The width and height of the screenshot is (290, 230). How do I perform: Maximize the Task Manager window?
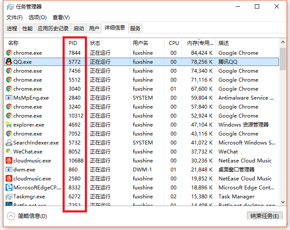coord(257,7)
